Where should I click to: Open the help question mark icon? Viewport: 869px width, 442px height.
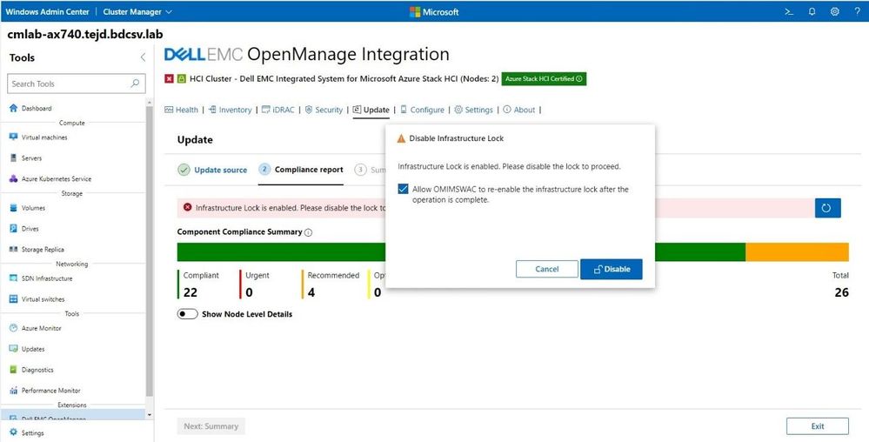click(x=858, y=11)
